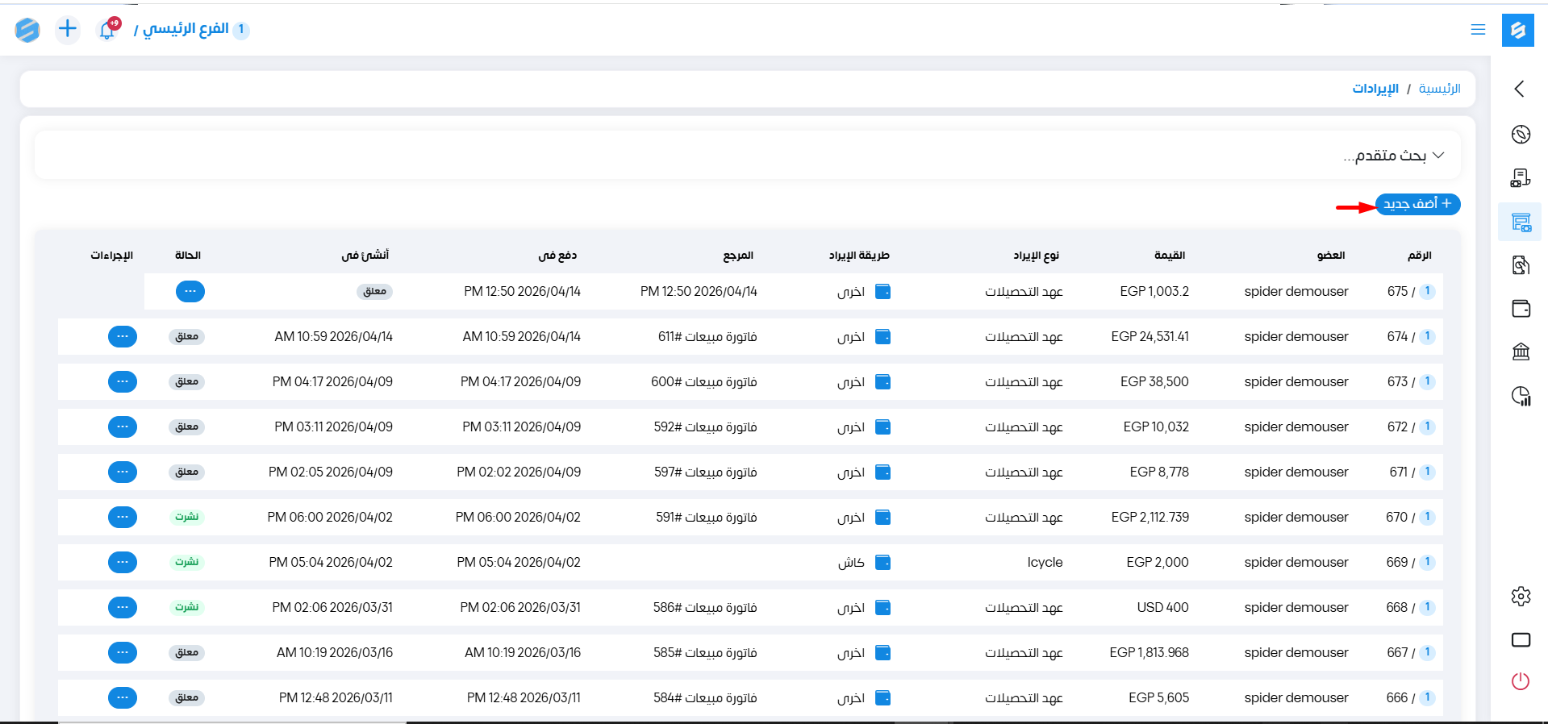The image size is (1548, 724).
Task: Open the wallet icon in sidebar
Action: pos(1521,309)
